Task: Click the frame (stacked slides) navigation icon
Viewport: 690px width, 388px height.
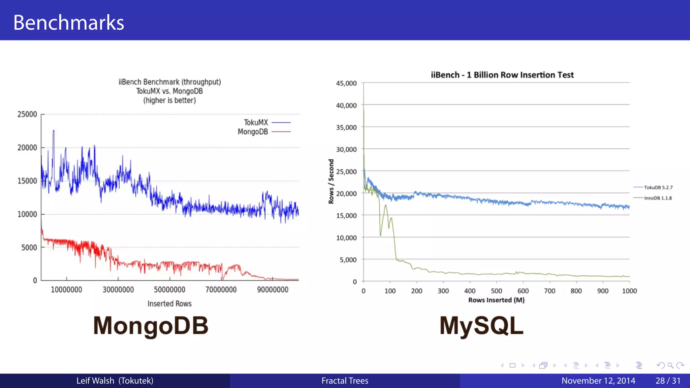Action: (x=543, y=365)
